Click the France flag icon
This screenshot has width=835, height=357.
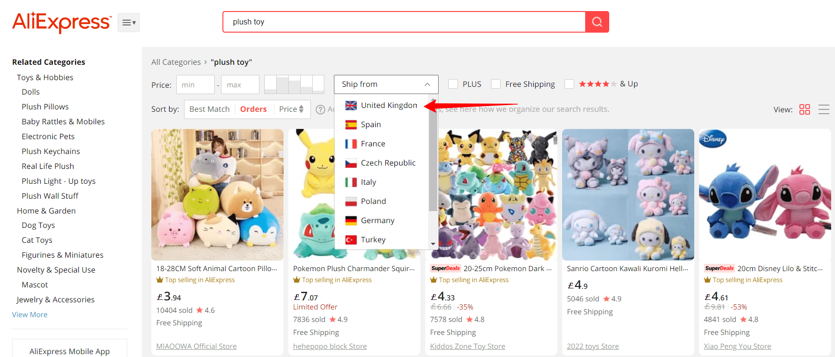351,144
